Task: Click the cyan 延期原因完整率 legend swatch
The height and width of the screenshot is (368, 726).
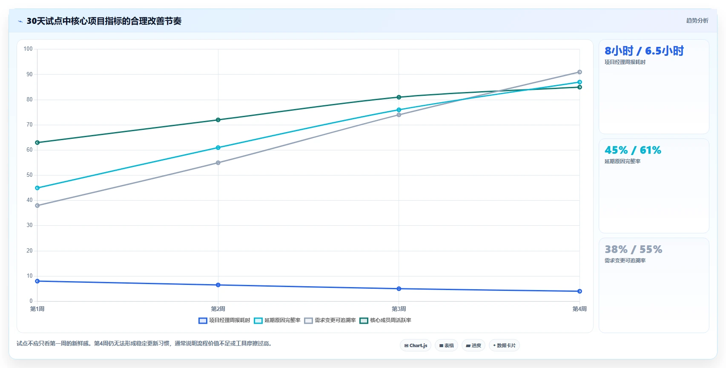Action: (x=258, y=321)
